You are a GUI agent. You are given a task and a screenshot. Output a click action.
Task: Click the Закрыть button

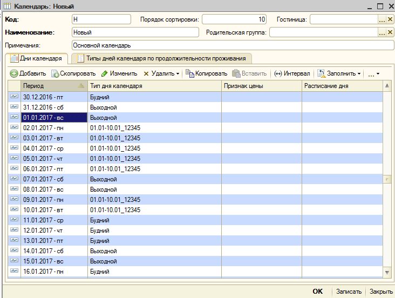point(381,292)
